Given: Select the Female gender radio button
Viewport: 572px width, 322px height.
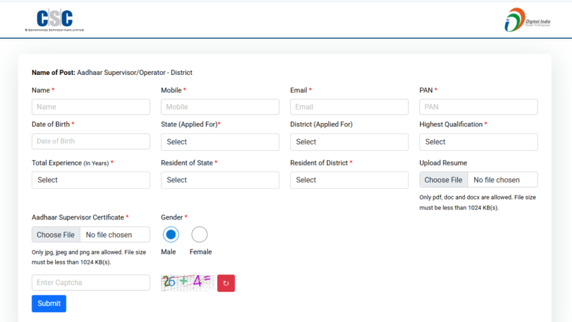Looking at the screenshot, I should click(x=199, y=235).
